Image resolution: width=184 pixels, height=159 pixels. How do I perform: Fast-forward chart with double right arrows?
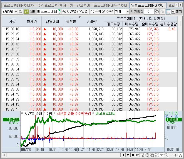coord(137,155)
